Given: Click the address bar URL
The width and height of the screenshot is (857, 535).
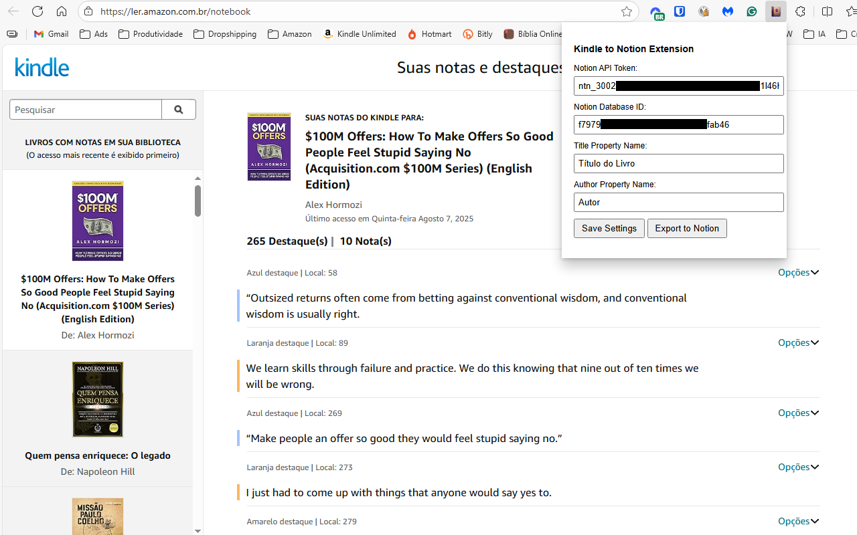Looking at the screenshot, I should pos(175,11).
